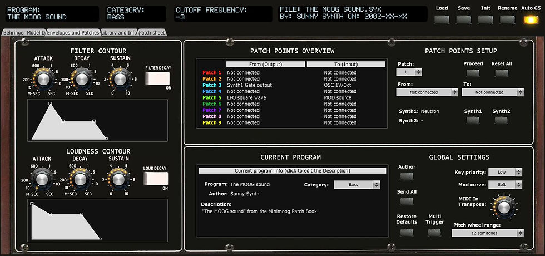This screenshot has height=256, width=545.
Task: Click the MOD source input cell
Action: (338, 97)
